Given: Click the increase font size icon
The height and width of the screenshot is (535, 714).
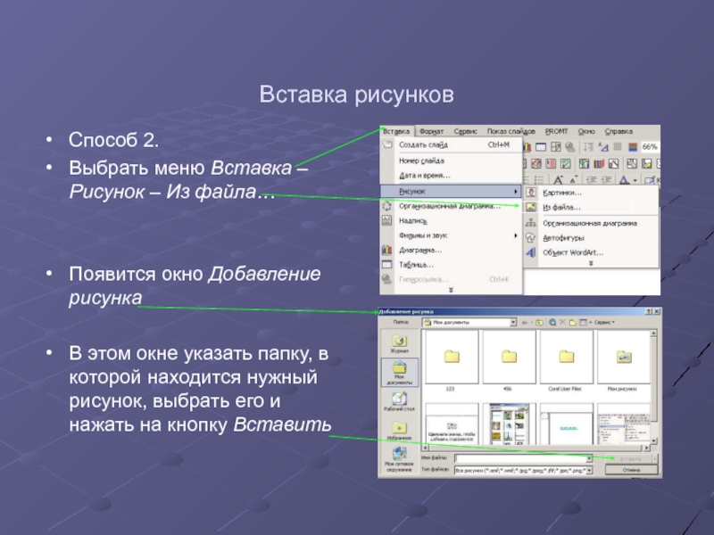Looking at the screenshot, I should 559,180.
